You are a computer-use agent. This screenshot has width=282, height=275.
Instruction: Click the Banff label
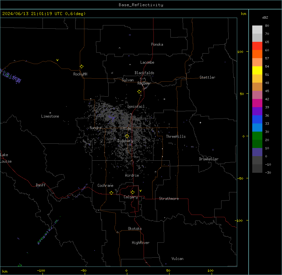point(41,185)
